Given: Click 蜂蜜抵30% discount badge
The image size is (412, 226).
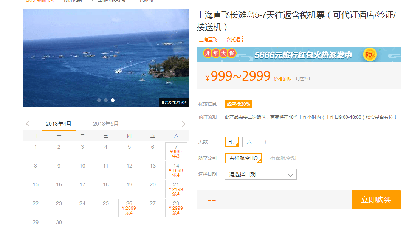Looking at the screenshot, I should [239, 104].
